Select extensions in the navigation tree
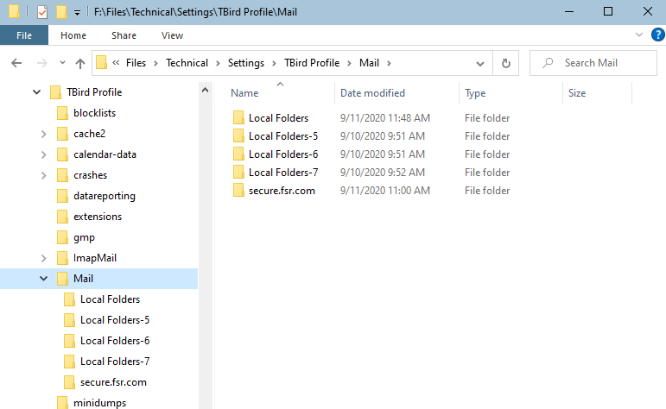666x409 pixels. click(98, 217)
